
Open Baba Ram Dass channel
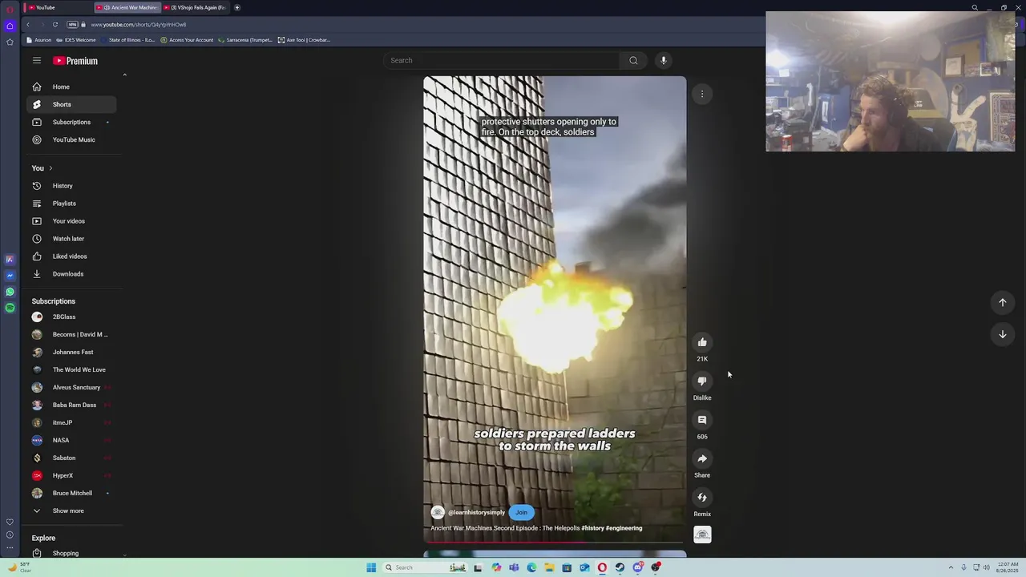[x=71, y=405]
